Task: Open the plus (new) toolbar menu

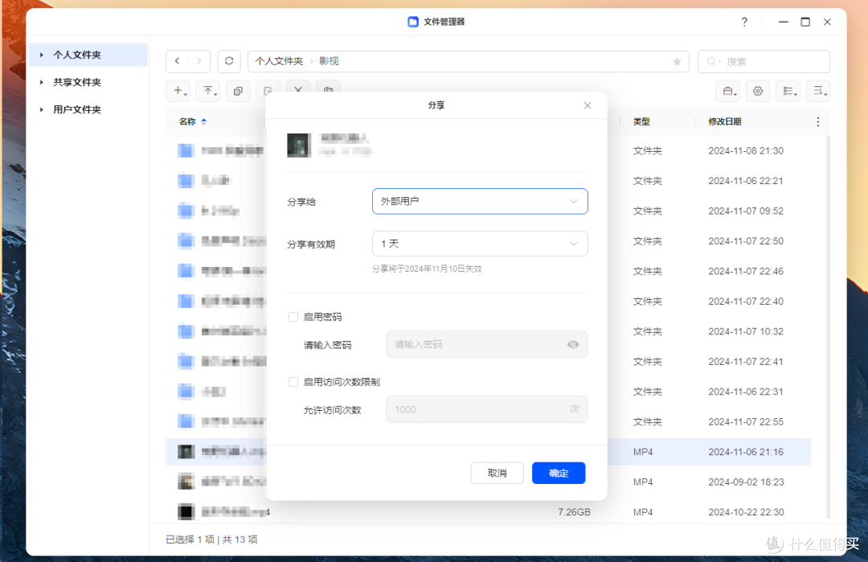Action: pos(180,91)
